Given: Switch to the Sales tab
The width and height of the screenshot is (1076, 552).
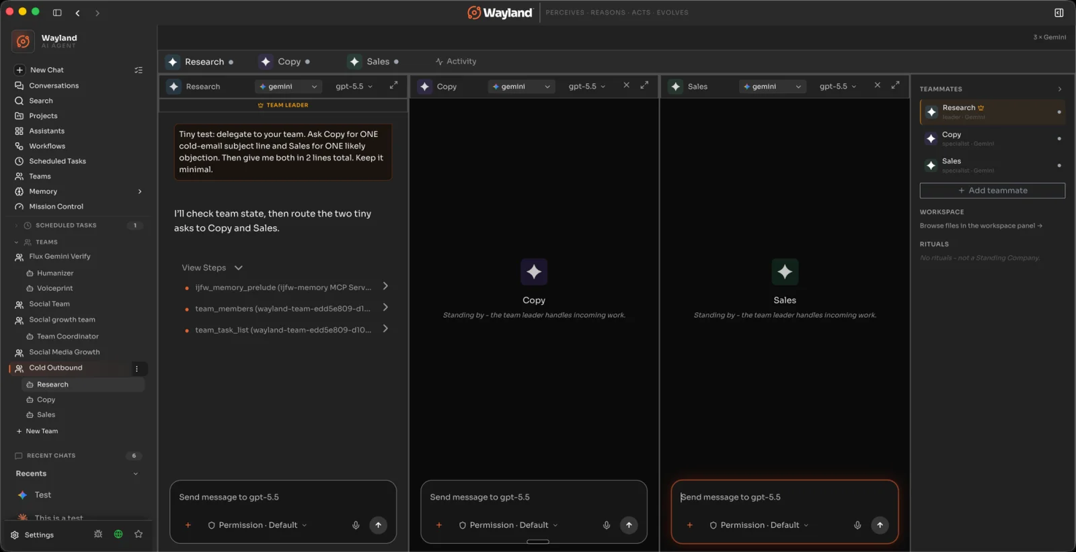Looking at the screenshot, I should (373, 62).
